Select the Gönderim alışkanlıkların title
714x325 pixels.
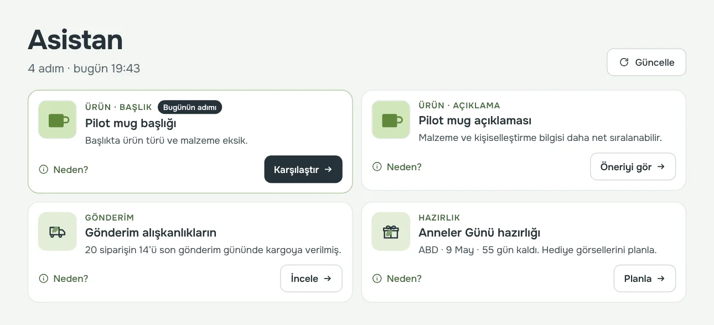click(151, 233)
